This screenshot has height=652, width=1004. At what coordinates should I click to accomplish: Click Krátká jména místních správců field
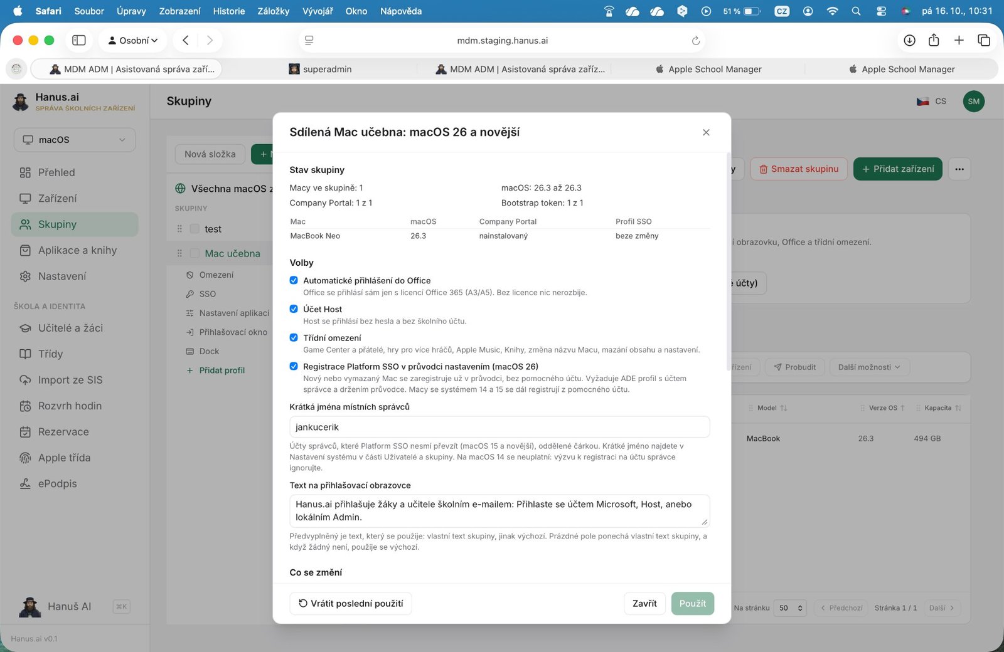(x=499, y=427)
